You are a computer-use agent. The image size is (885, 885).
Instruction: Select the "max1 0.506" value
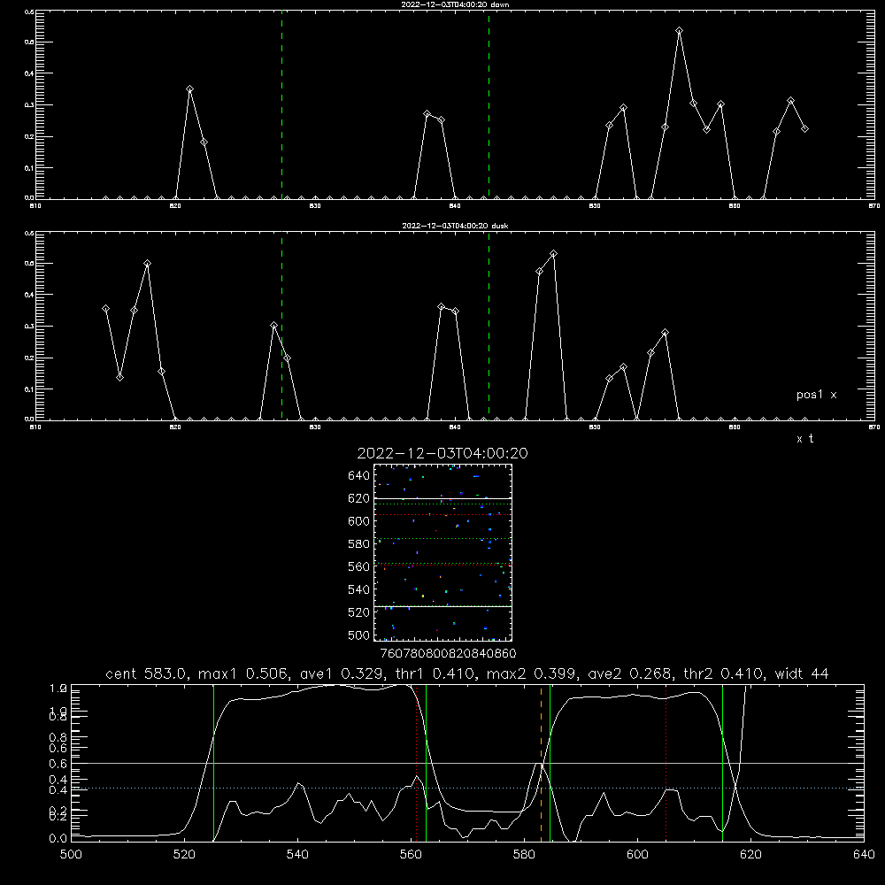244,673
